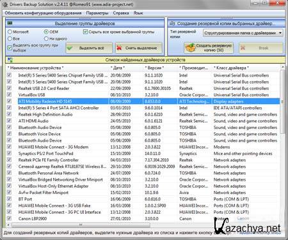Click version 6.1.7600.30105 cell
Screen dimensions: 288x240
[157, 88]
